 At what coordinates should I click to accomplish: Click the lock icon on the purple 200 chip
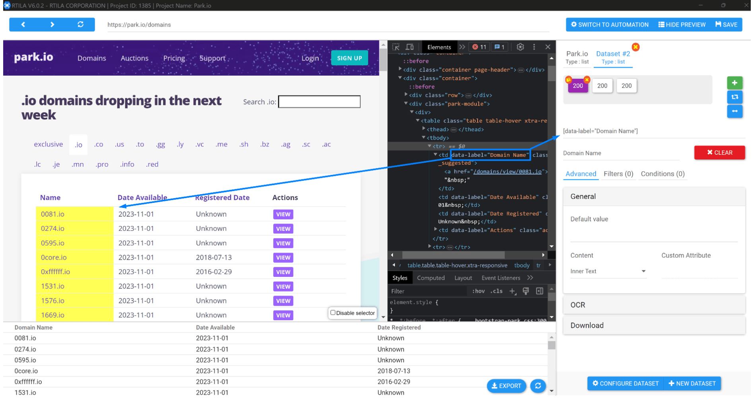[x=569, y=80]
